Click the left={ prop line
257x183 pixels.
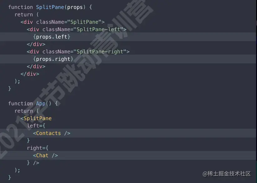click(36, 126)
